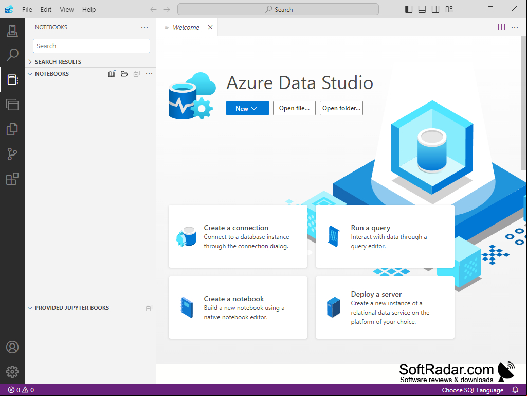Open the Edit menu
The width and height of the screenshot is (527, 396).
(x=46, y=9)
